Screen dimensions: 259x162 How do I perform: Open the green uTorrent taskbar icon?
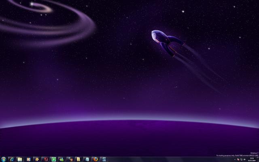coord(53,159)
